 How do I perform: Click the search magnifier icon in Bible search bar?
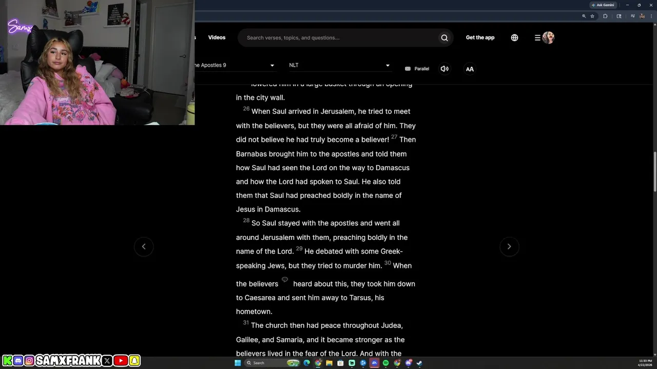click(445, 37)
